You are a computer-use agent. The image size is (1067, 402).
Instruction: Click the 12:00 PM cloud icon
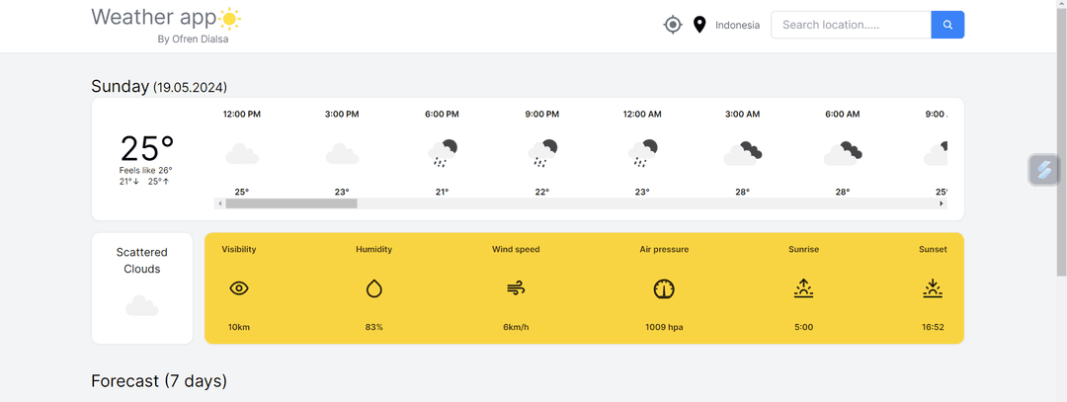(242, 154)
